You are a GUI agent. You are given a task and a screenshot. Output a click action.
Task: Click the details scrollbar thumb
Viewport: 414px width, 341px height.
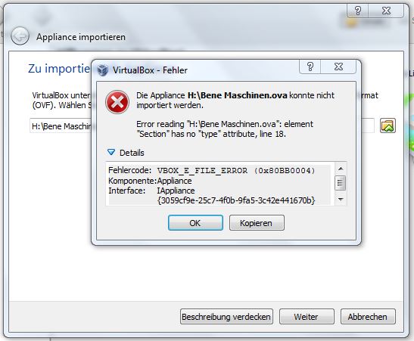pos(340,182)
